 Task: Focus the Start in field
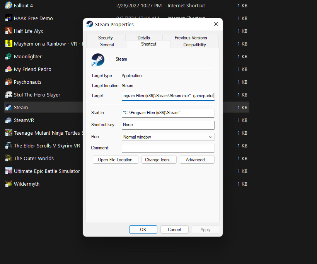[168, 113]
